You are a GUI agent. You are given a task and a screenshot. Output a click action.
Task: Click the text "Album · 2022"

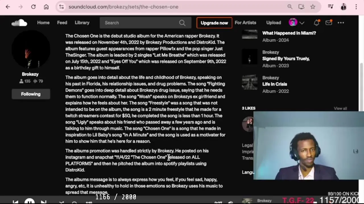[276, 91]
